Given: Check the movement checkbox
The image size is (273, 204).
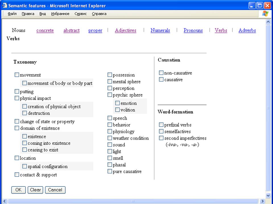Looking at the screenshot, I should tap(17, 75).
